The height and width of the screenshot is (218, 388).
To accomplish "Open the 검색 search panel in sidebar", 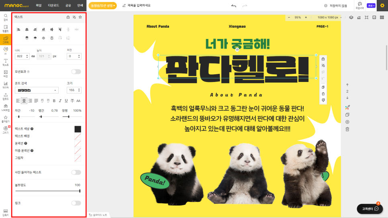I will pyautogui.click(x=6, y=17).
